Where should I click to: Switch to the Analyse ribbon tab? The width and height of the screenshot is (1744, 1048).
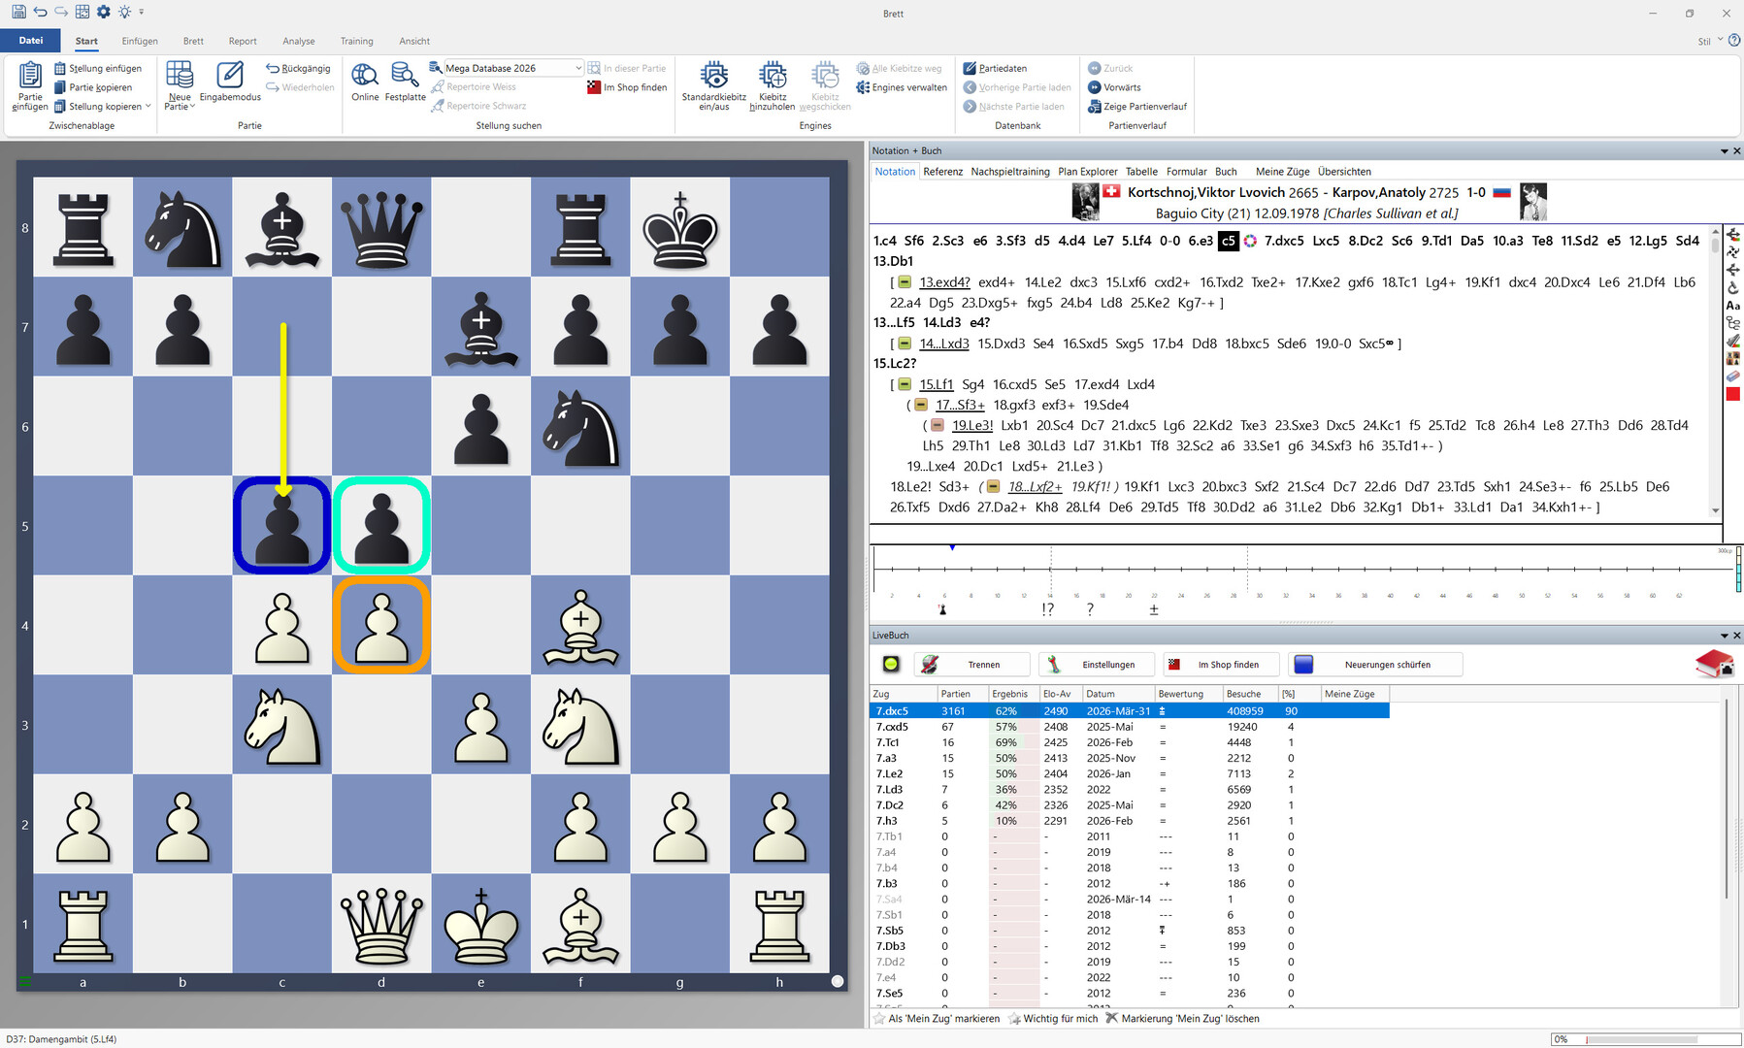[x=299, y=41]
